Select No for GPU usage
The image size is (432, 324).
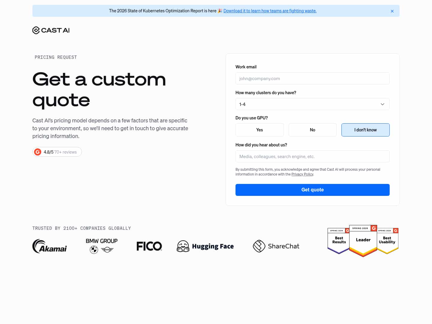312,130
